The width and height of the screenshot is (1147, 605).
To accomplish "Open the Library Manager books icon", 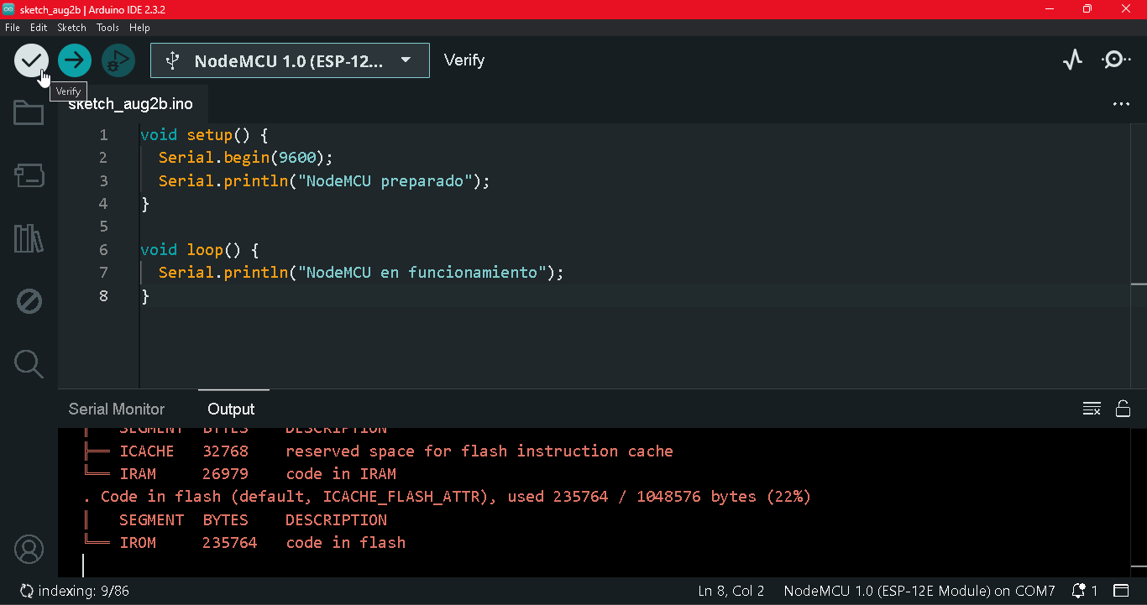I will [x=29, y=238].
